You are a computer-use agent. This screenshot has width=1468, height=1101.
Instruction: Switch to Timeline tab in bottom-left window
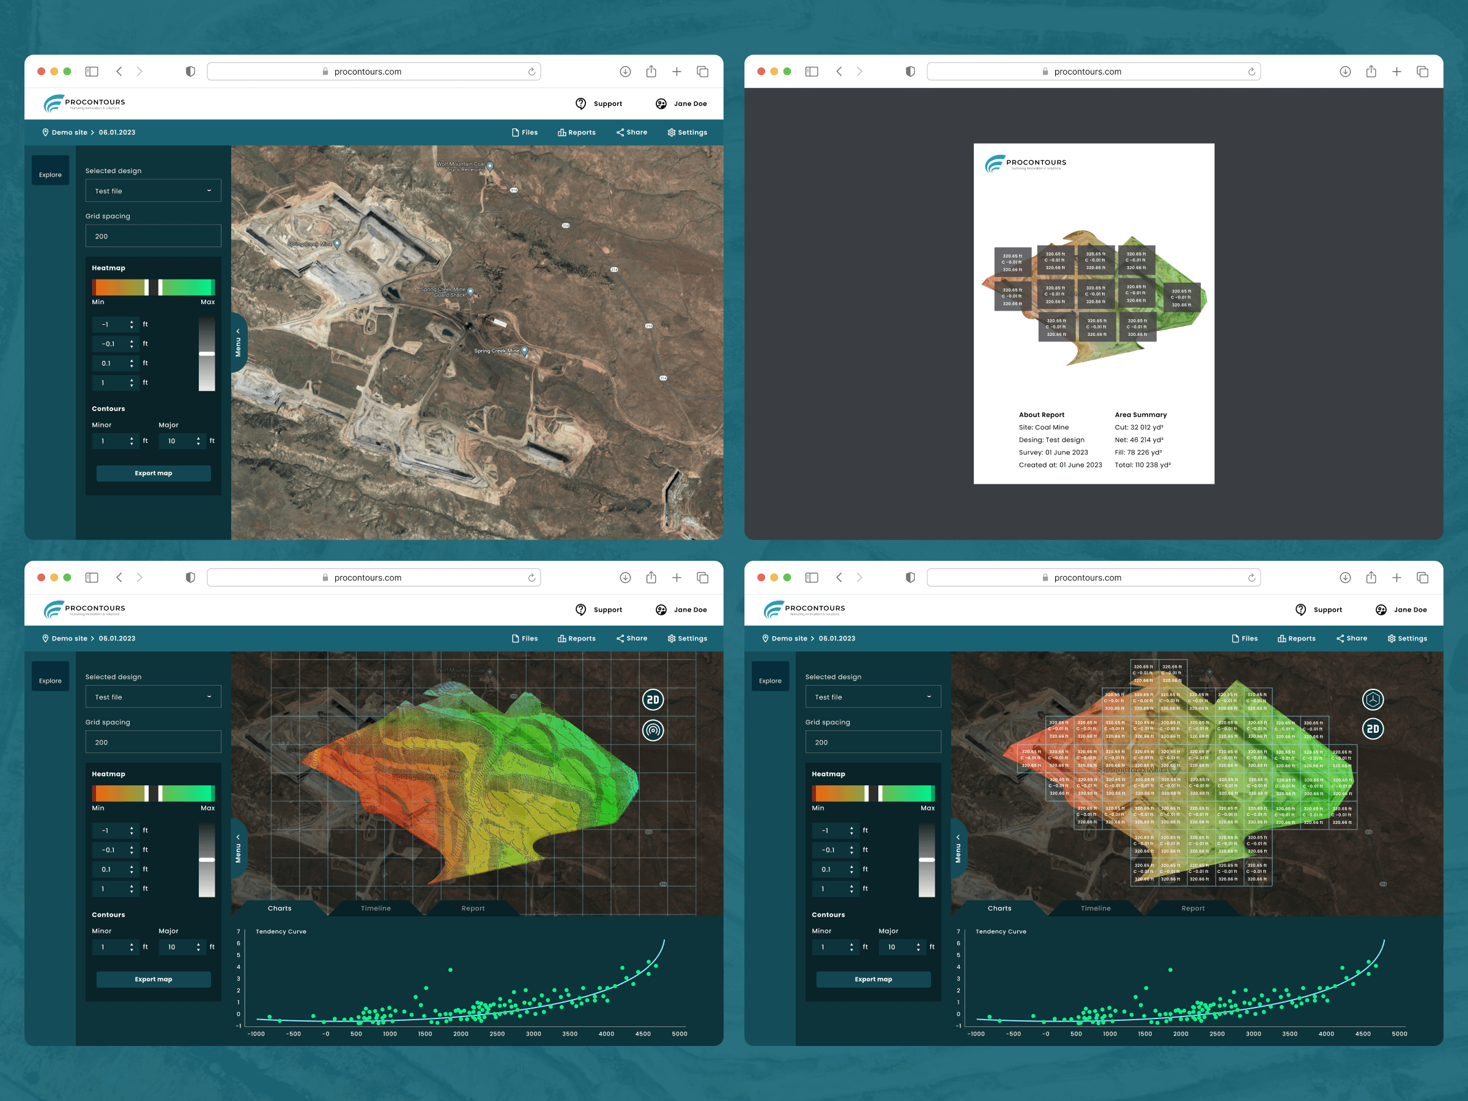(376, 908)
